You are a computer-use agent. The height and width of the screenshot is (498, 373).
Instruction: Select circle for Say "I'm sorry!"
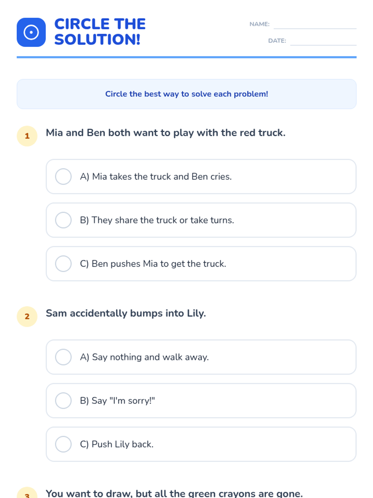63,401
